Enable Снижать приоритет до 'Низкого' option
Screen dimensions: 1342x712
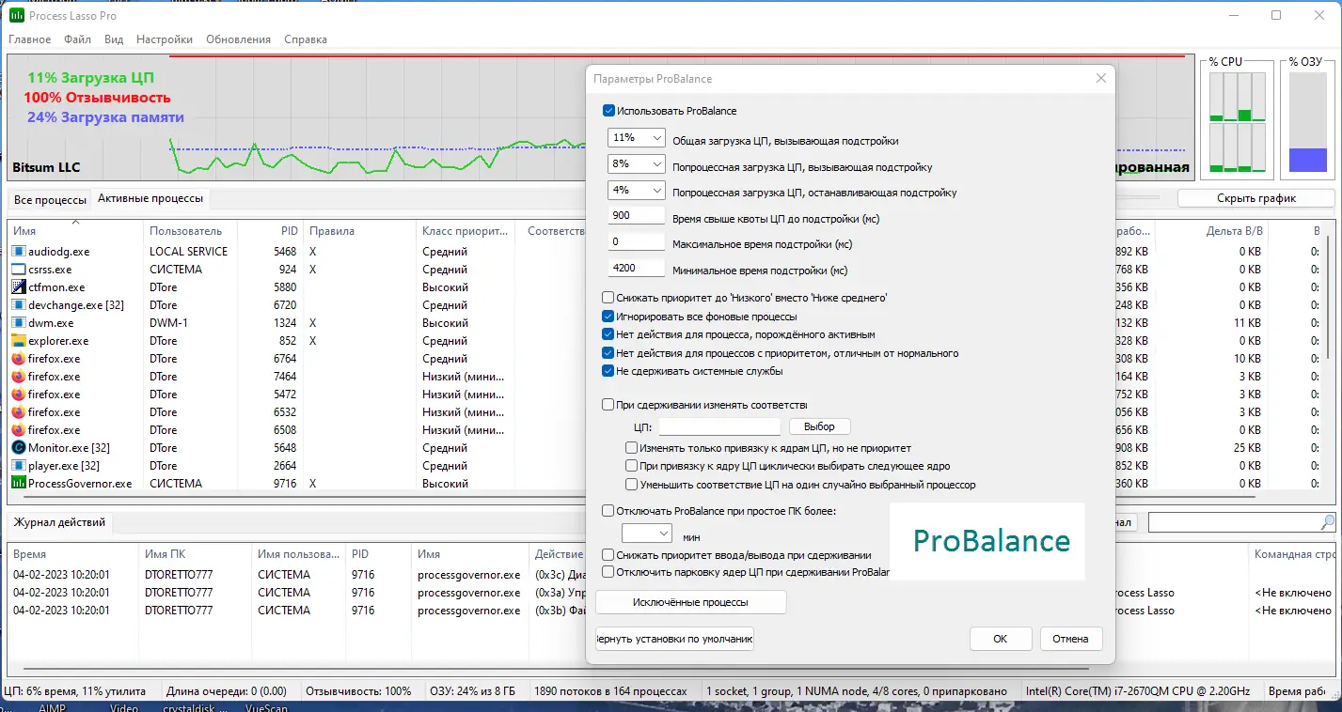[608, 298]
